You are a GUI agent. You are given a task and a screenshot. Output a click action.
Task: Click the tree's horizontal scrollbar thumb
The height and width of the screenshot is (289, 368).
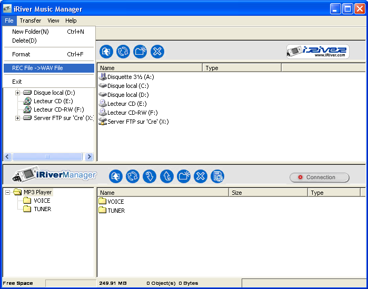[x=47, y=156]
